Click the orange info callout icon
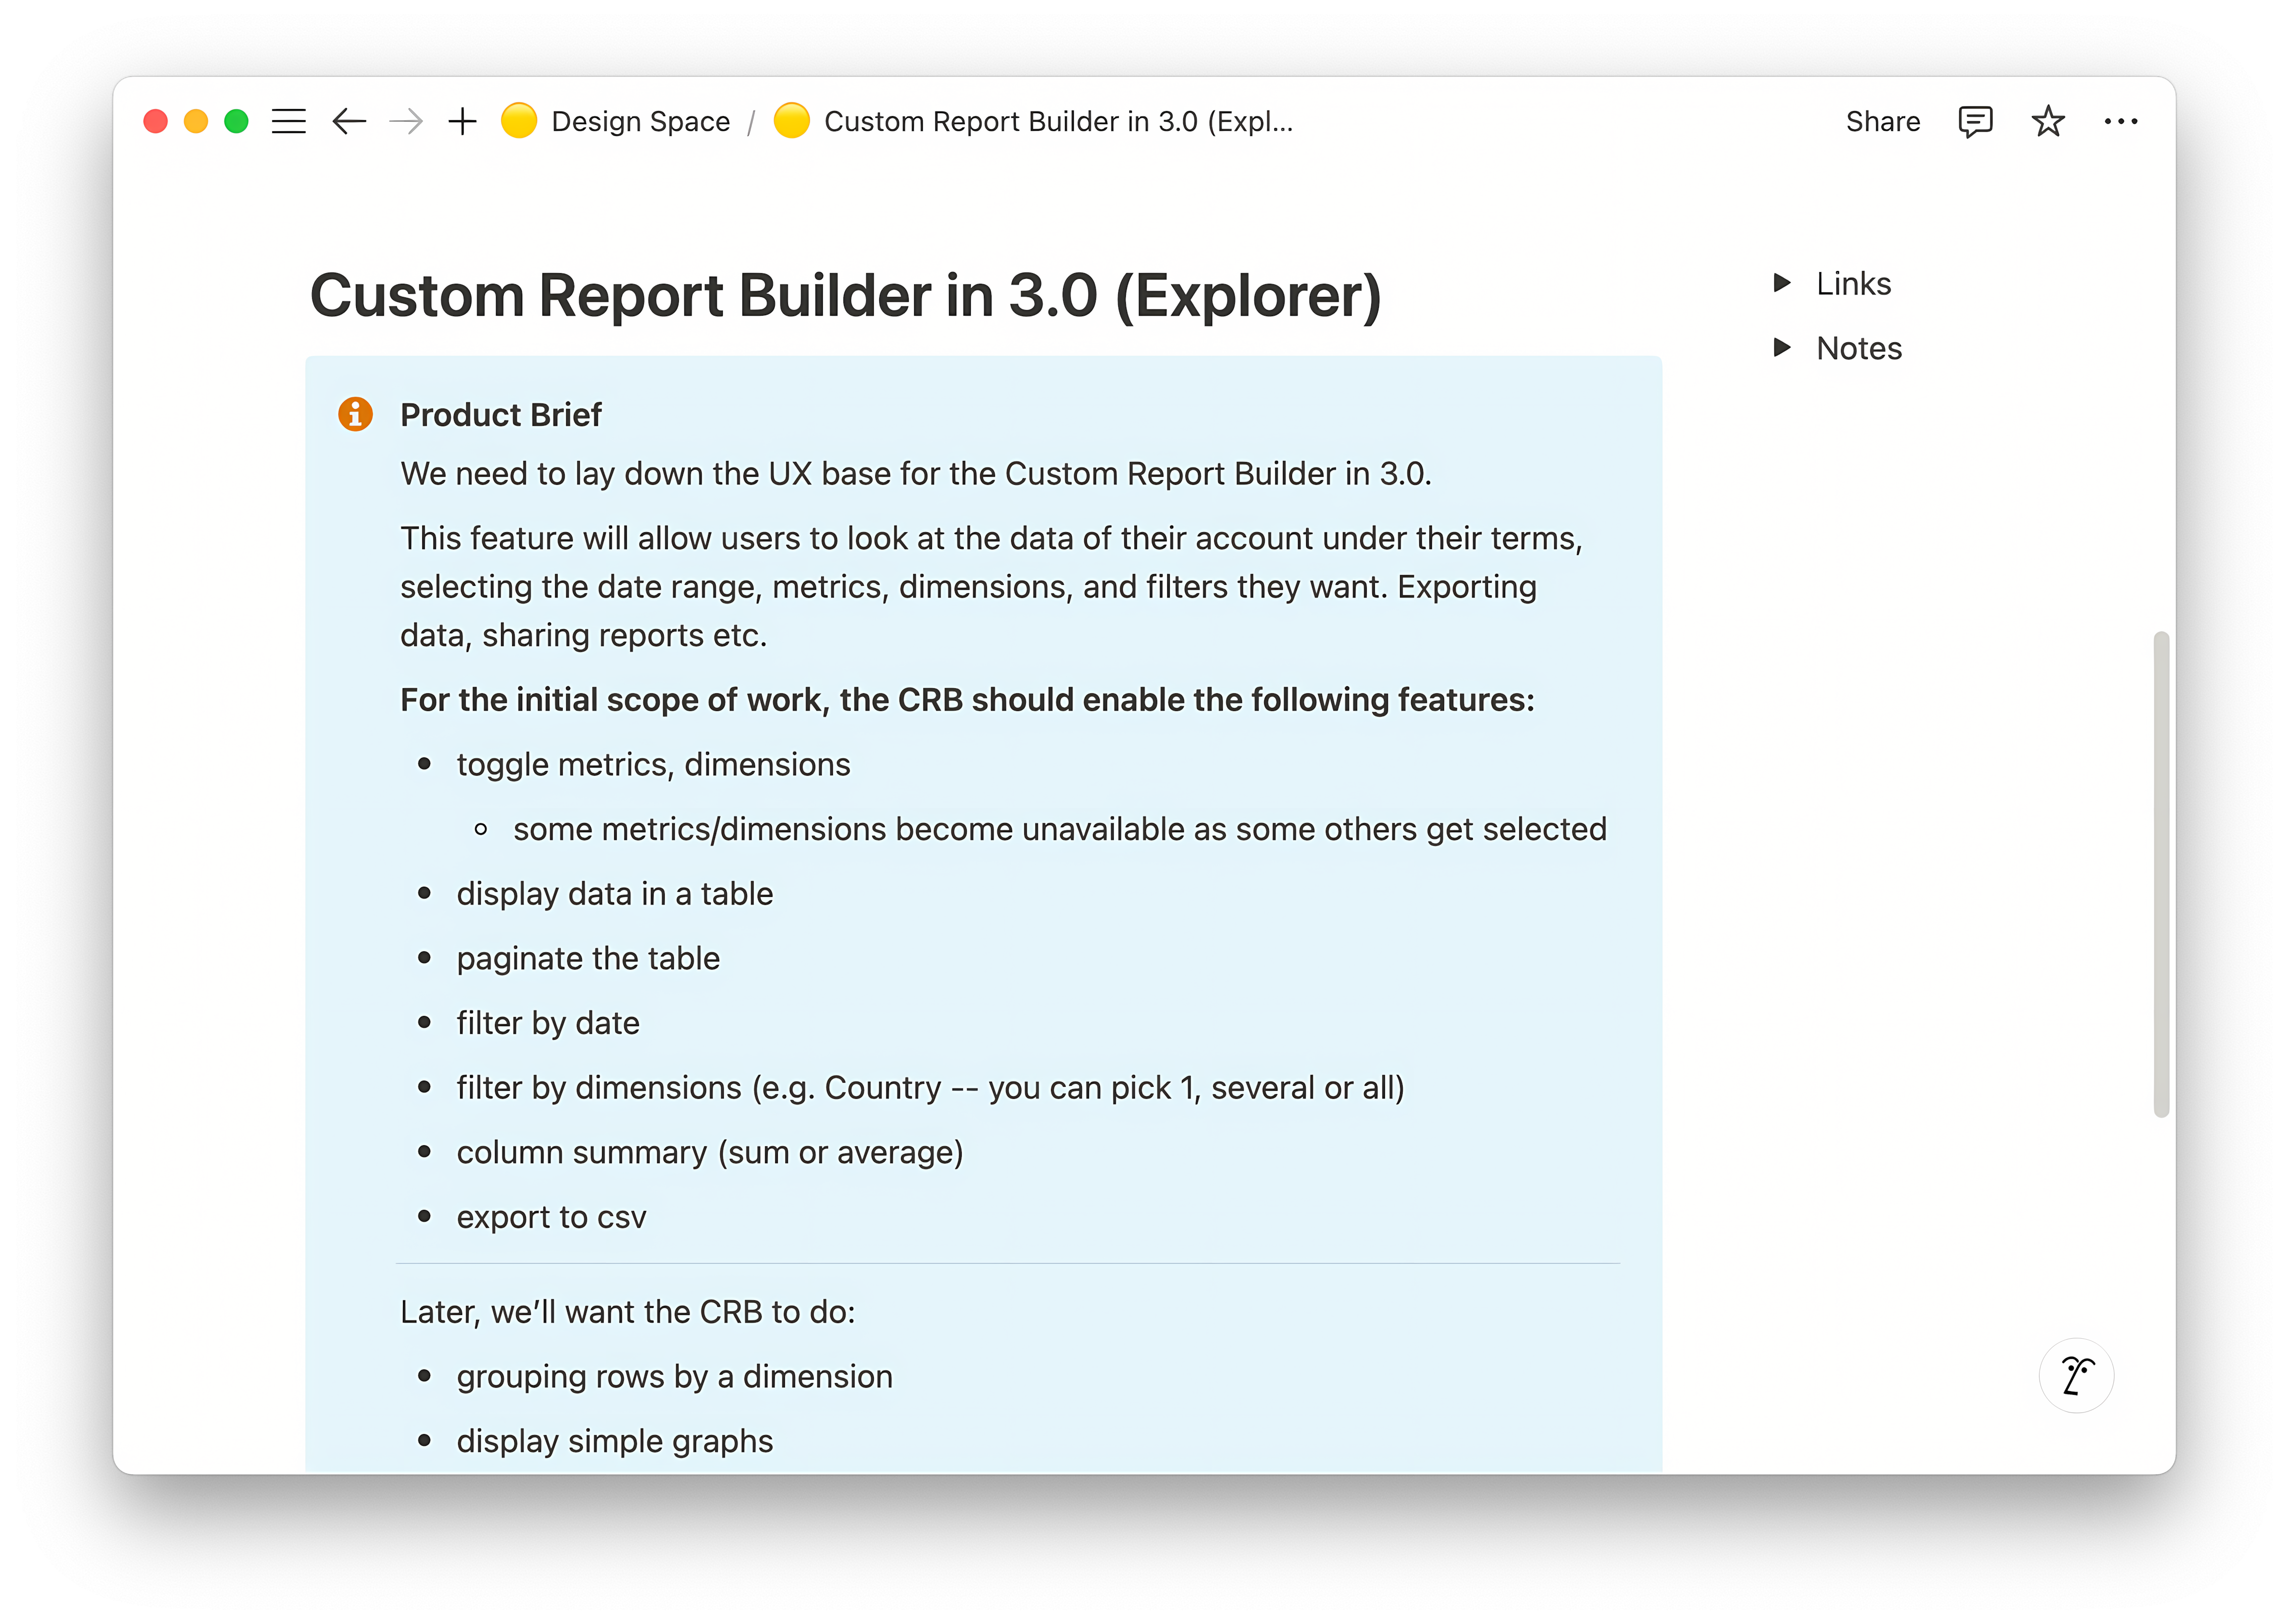Image resolution: width=2289 pixels, height=1624 pixels. (355, 414)
